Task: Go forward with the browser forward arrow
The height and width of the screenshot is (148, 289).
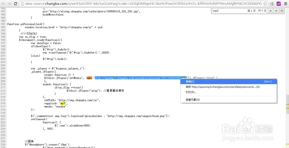Action: pos(9,3)
